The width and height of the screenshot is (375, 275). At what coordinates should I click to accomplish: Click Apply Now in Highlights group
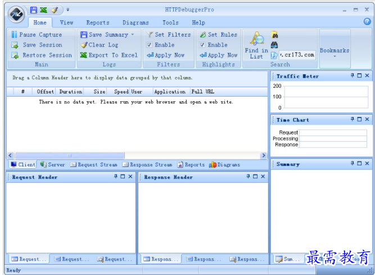[x=219, y=55]
